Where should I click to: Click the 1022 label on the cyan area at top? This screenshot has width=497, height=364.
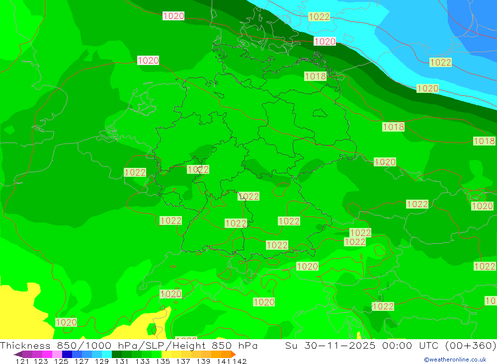pos(319,16)
